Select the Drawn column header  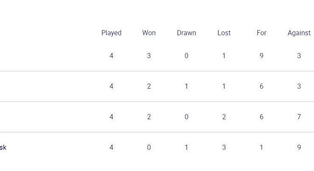(x=186, y=33)
